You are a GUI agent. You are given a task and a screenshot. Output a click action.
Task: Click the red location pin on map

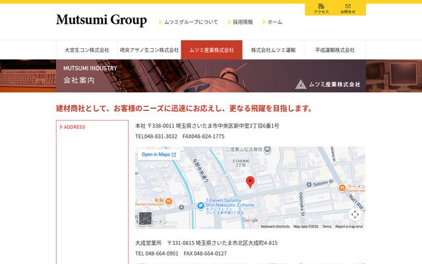point(251,182)
